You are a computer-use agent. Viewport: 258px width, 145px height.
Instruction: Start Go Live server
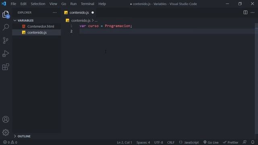click(211, 142)
